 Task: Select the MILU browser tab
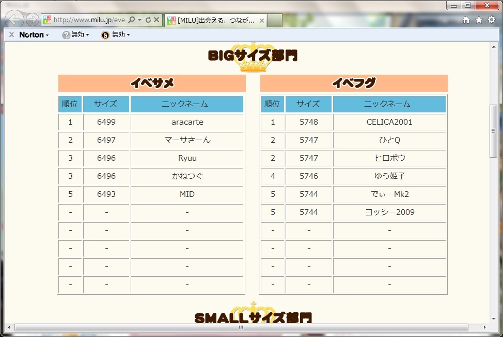(x=215, y=21)
